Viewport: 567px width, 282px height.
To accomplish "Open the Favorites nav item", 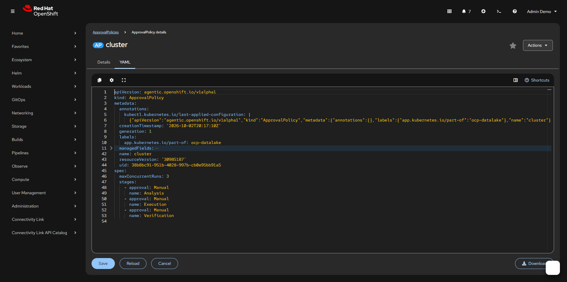I will (44, 46).
